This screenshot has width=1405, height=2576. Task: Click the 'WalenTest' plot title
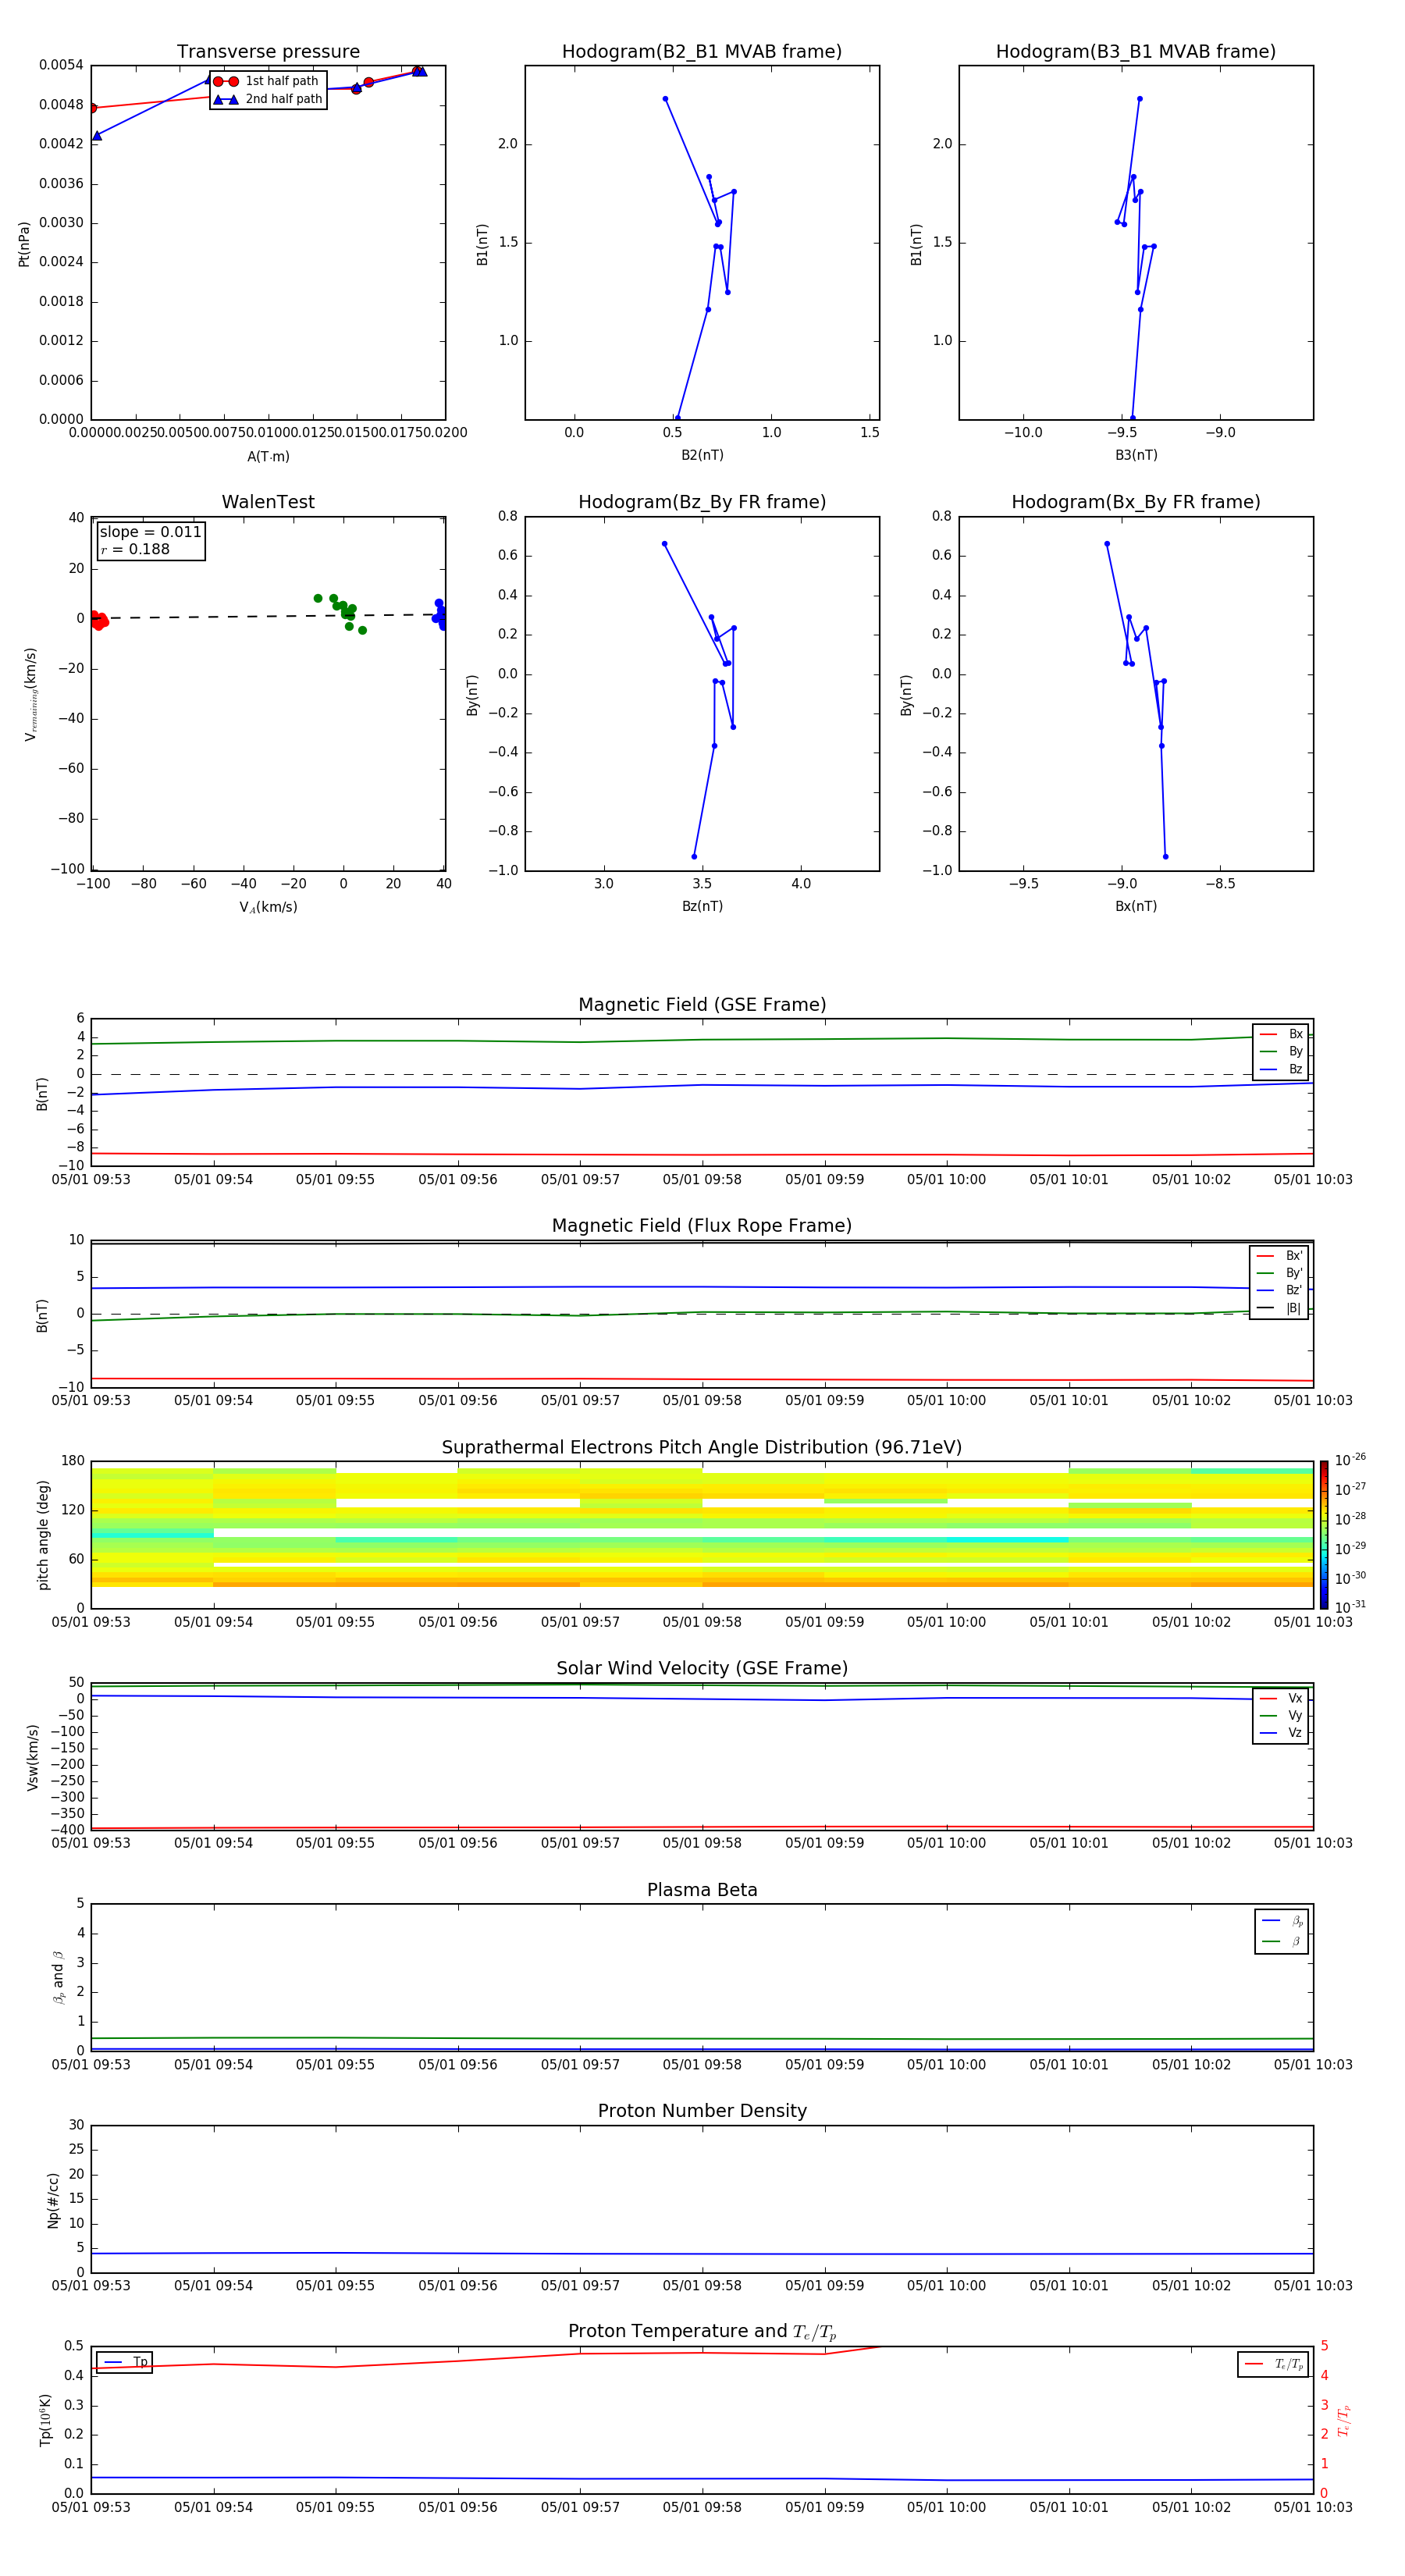click(268, 502)
